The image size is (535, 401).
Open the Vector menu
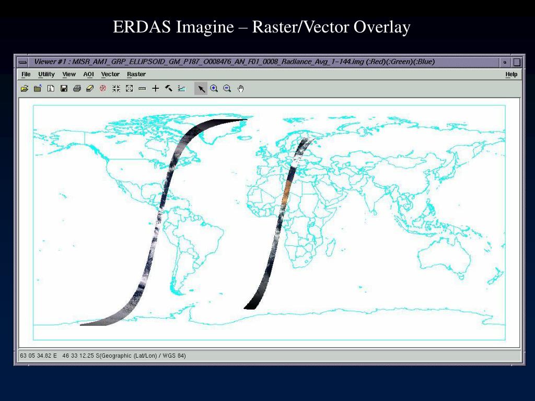coord(110,74)
